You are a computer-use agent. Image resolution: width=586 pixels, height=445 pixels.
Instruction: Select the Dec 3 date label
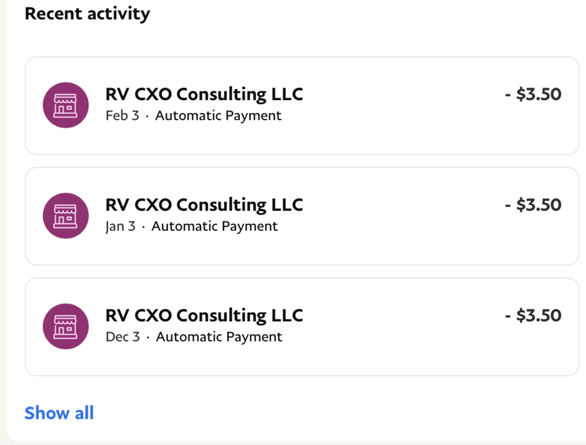pos(122,337)
